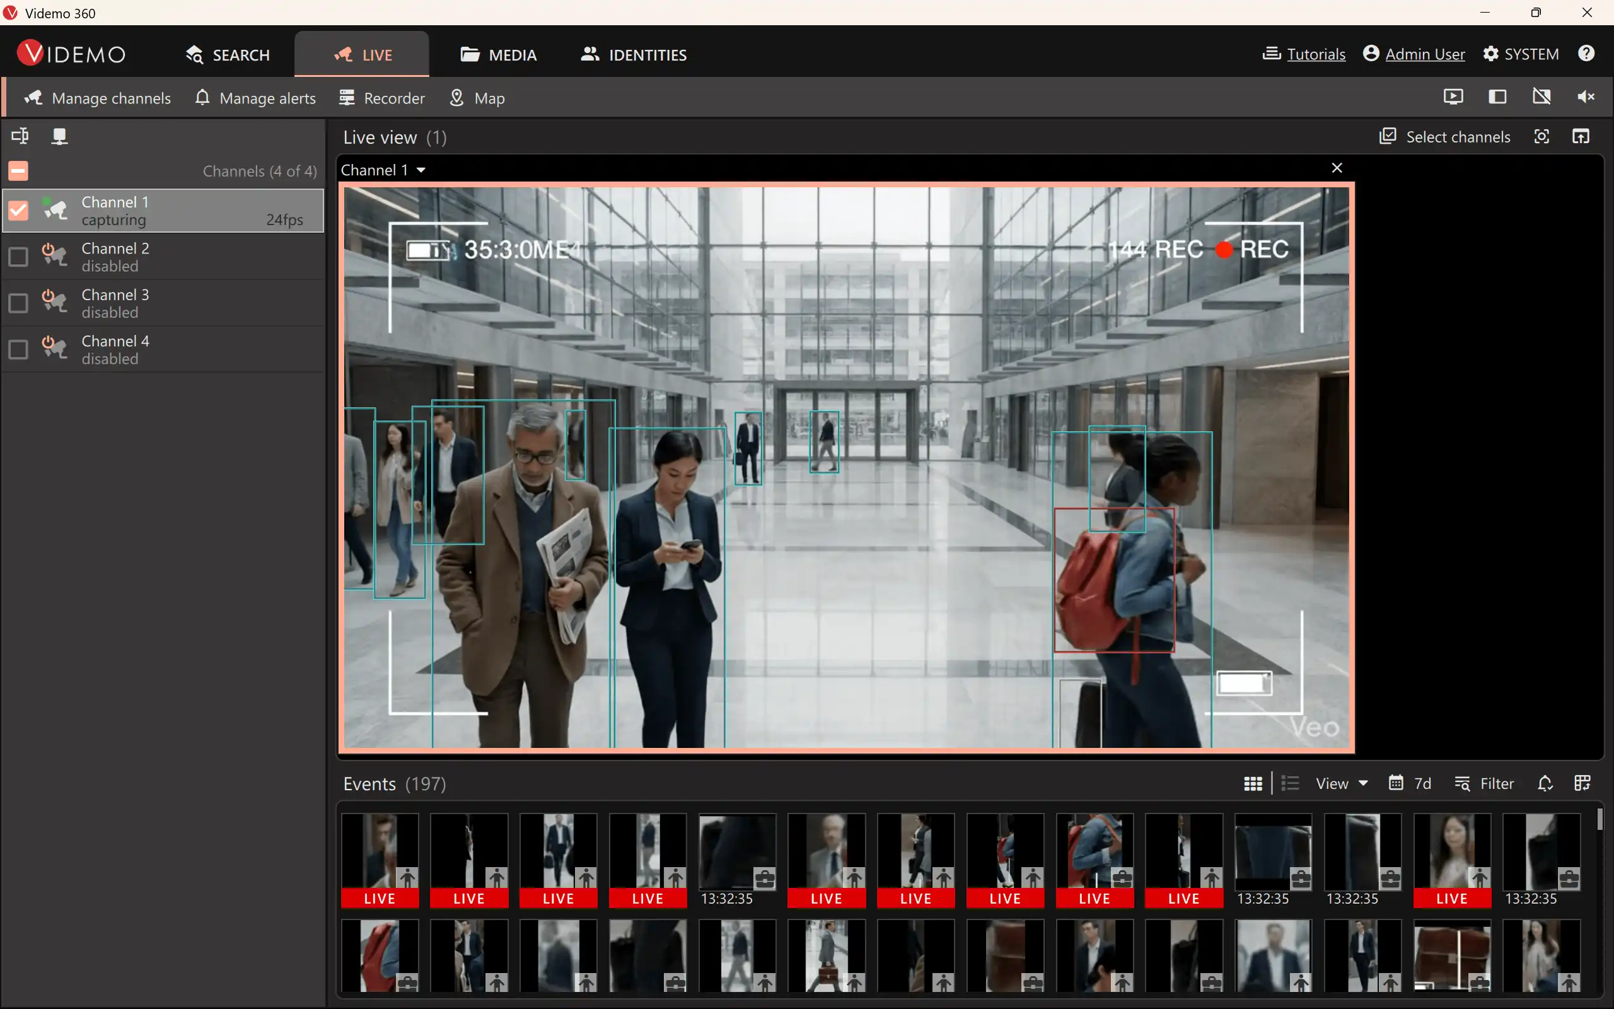Image resolution: width=1614 pixels, height=1009 pixels.
Task: Click the calendar icon next to 7d
Action: pos(1395,783)
